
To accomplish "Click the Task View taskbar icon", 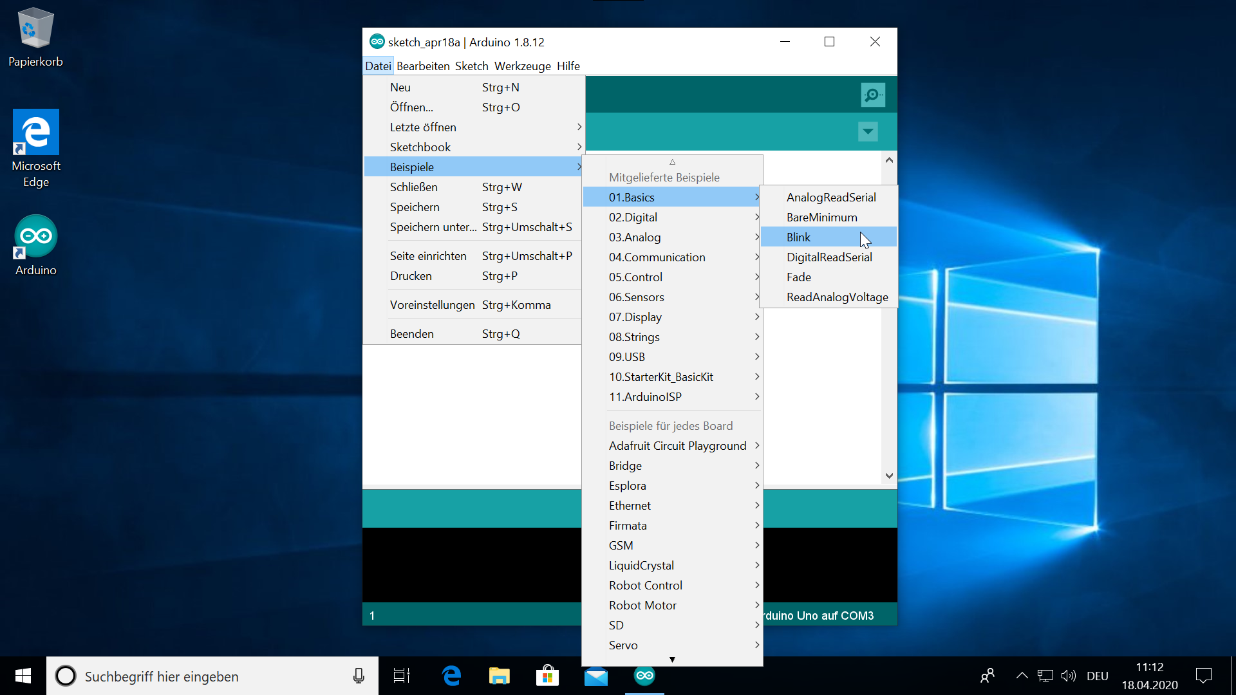I will [x=402, y=676].
